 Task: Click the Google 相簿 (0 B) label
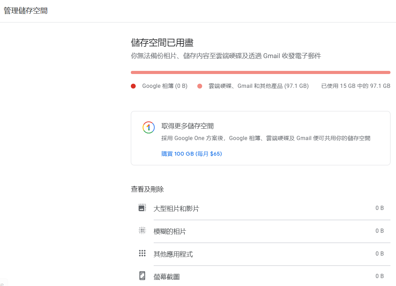[x=165, y=86]
